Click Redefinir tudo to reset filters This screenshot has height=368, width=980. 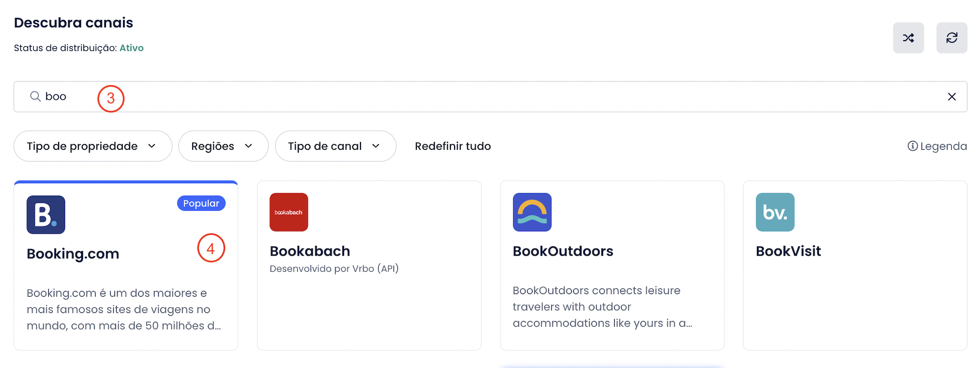point(453,146)
